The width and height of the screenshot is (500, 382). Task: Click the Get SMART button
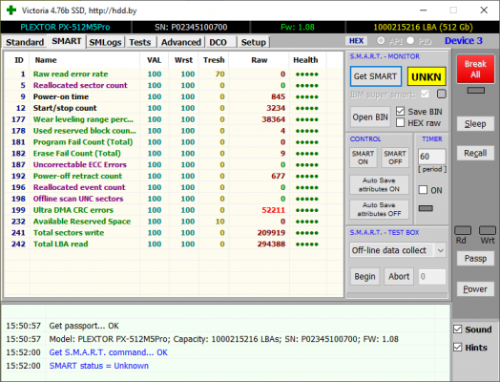(x=375, y=76)
